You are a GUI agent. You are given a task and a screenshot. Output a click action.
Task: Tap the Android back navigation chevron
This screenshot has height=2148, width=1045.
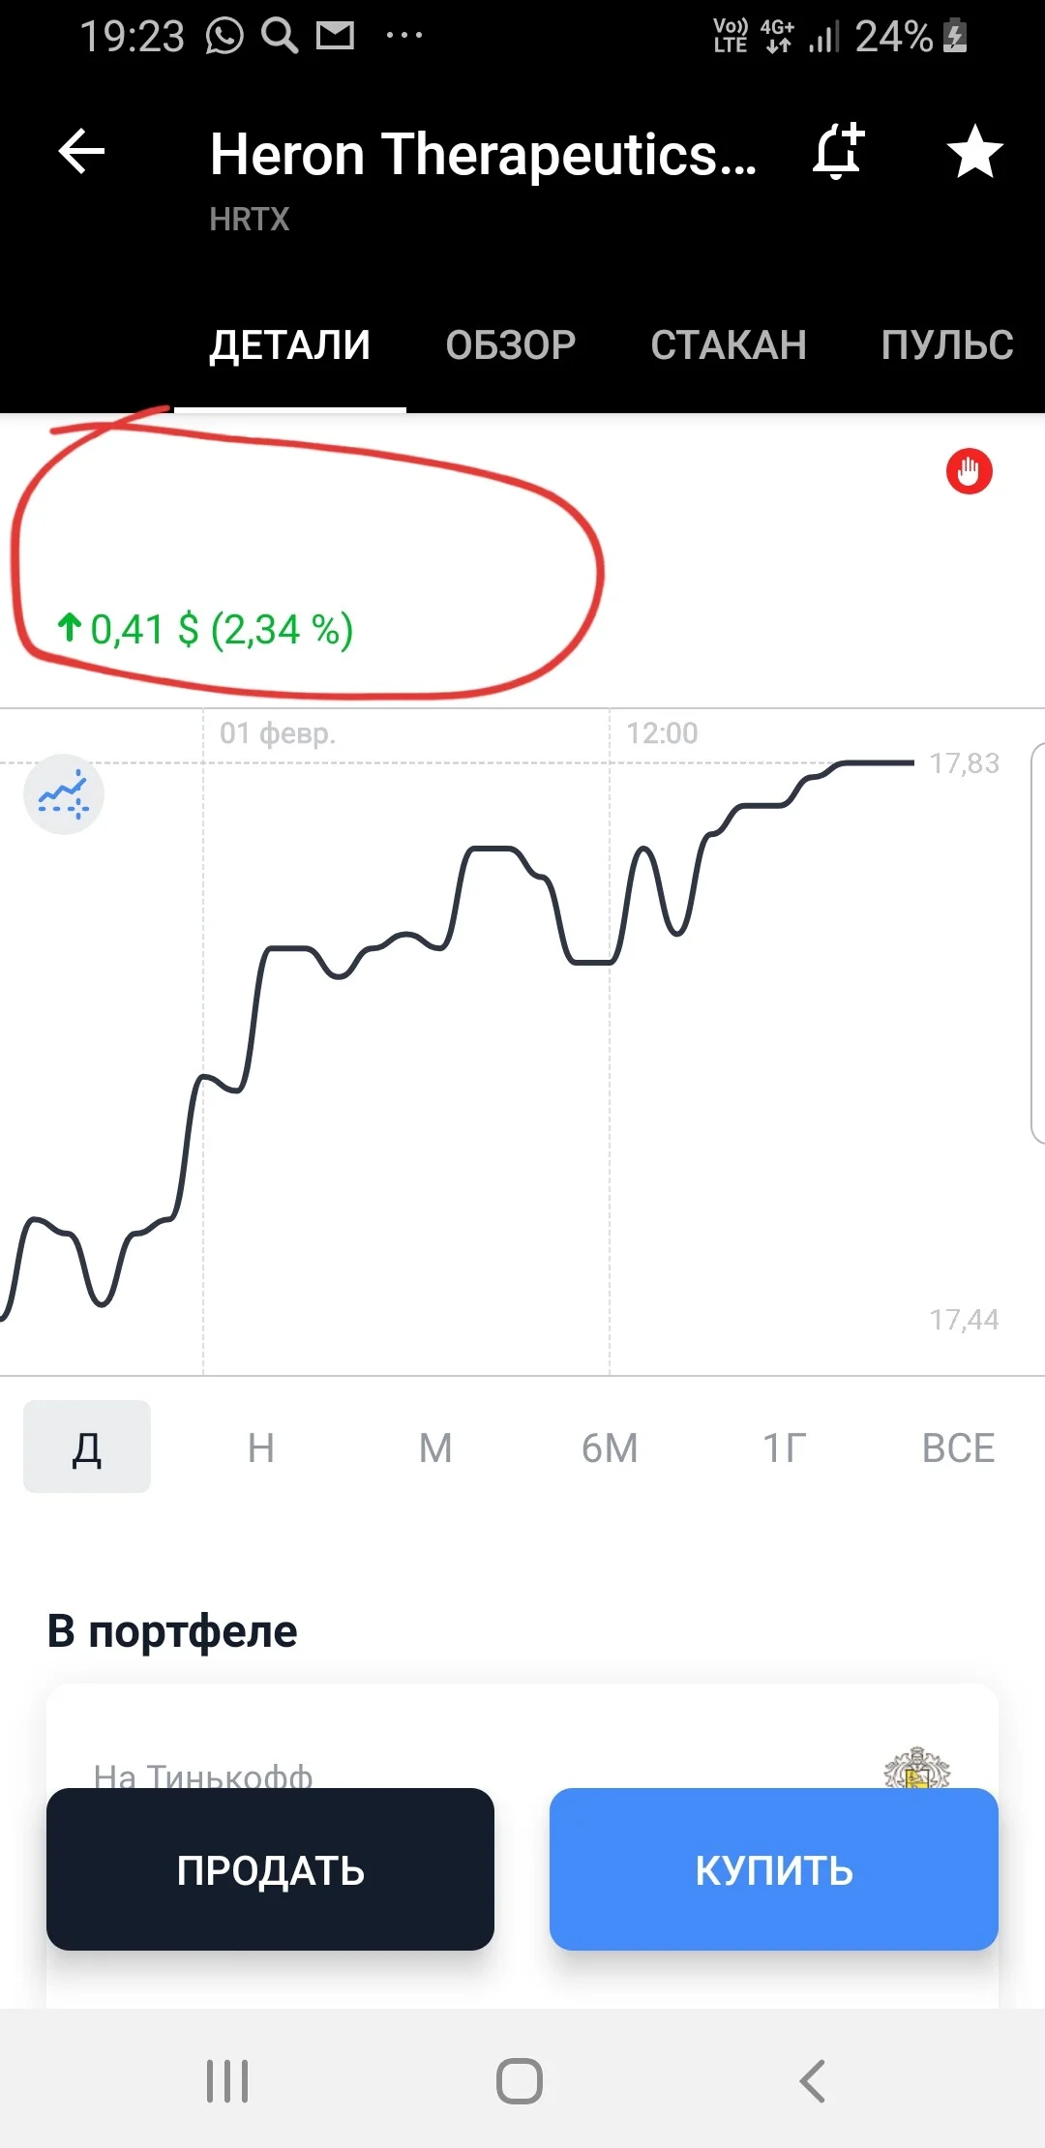812,2080
